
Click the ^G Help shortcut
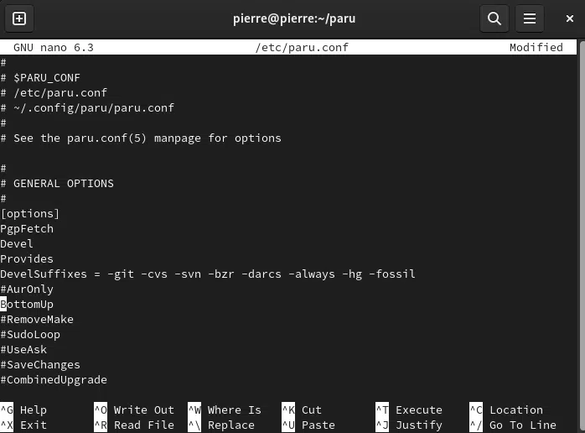click(x=23, y=410)
